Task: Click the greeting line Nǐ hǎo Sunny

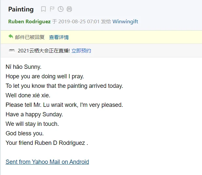Action: (24, 67)
